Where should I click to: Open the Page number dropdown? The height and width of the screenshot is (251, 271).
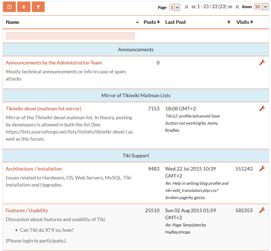coord(175,7)
